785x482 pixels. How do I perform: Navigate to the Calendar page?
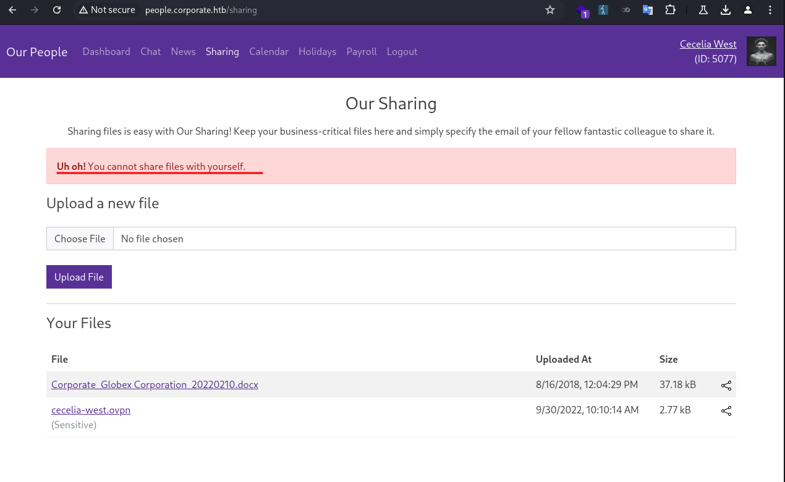pyautogui.click(x=269, y=52)
